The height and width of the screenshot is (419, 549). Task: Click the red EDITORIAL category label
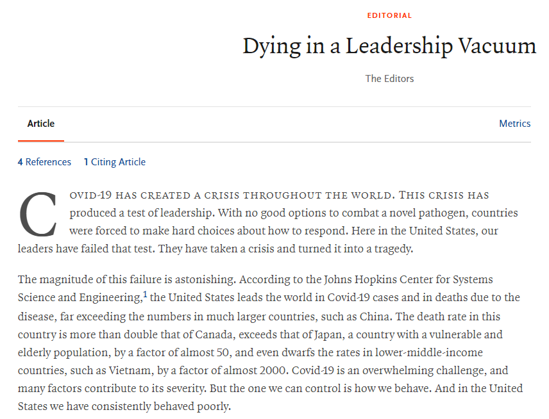(x=389, y=15)
